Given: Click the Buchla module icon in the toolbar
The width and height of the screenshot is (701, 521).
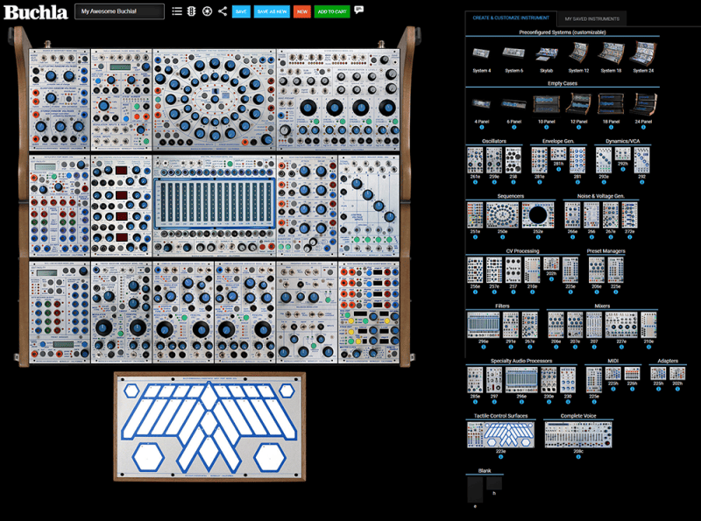Looking at the screenshot, I should pyautogui.click(x=192, y=11).
